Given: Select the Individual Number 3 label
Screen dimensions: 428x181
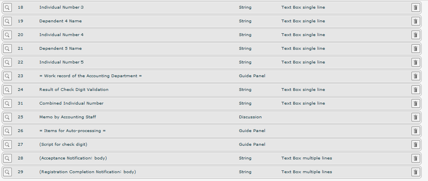Looking at the screenshot, I should (x=61, y=7).
